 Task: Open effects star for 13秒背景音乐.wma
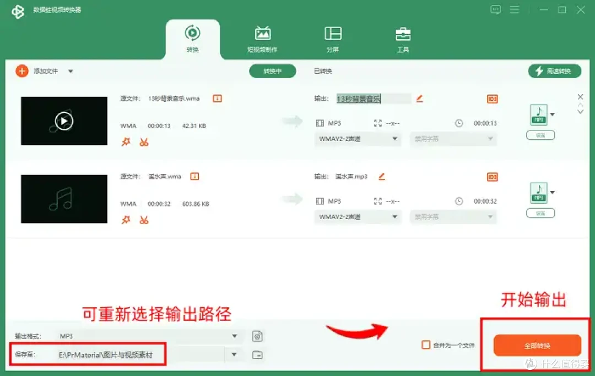126,142
